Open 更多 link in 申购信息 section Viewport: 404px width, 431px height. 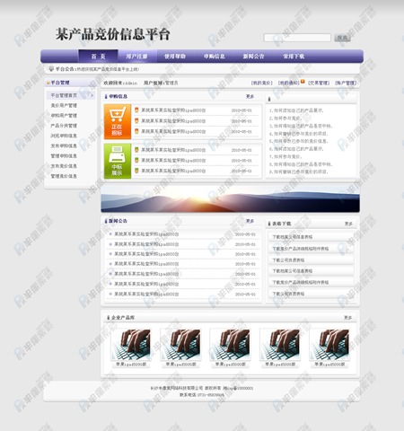(x=250, y=96)
